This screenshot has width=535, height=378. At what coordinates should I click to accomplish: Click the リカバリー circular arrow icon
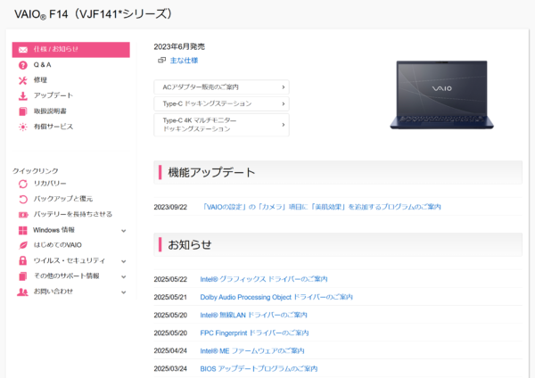point(23,184)
